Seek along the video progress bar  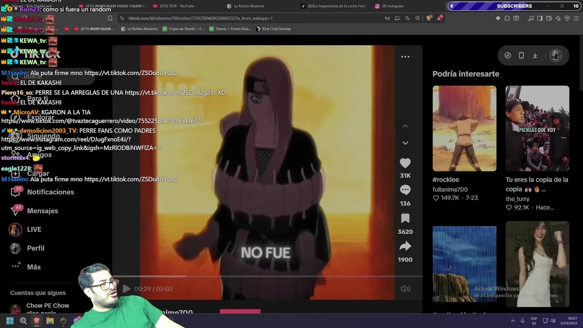(x=267, y=276)
